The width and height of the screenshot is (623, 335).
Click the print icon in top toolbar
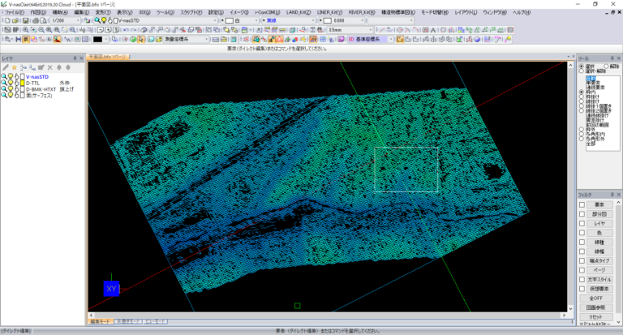point(34,21)
